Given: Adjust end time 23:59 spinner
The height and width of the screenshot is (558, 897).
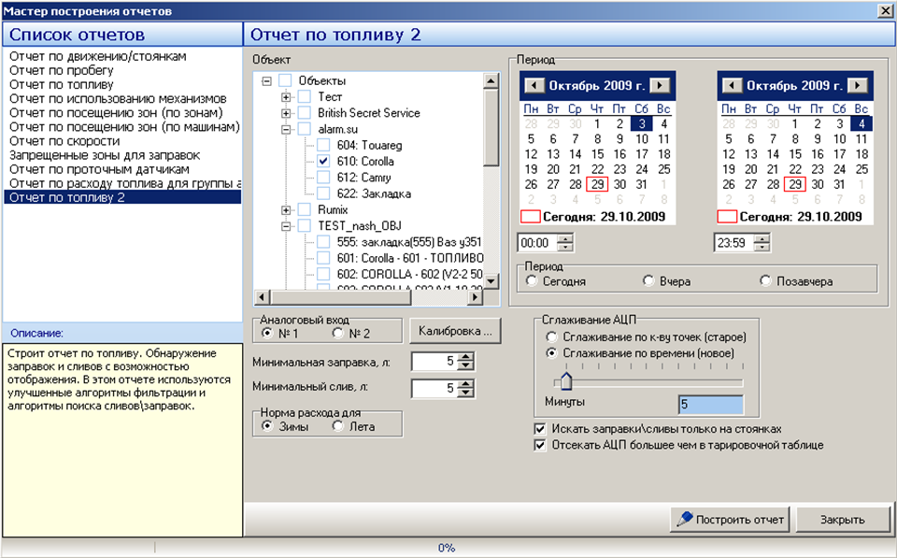Looking at the screenshot, I should [x=762, y=243].
